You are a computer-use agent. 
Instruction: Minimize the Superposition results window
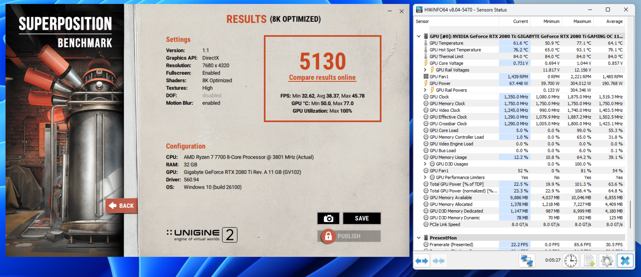390,11
